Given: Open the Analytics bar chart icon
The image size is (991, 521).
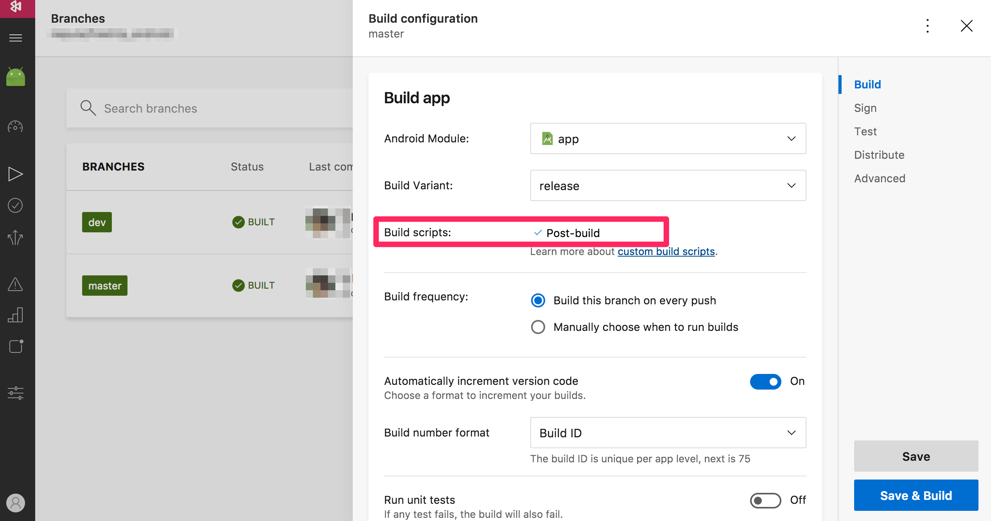Looking at the screenshot, I should point(16,315).
